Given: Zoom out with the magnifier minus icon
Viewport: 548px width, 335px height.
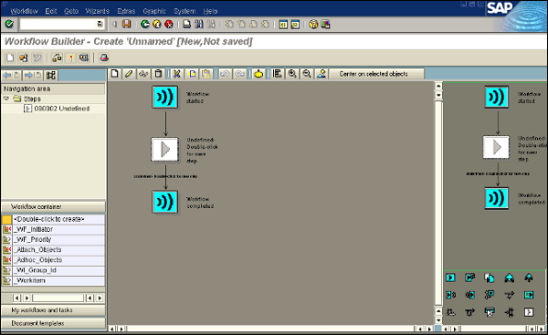Looking at the screenshot, I should tap(307, 74).
